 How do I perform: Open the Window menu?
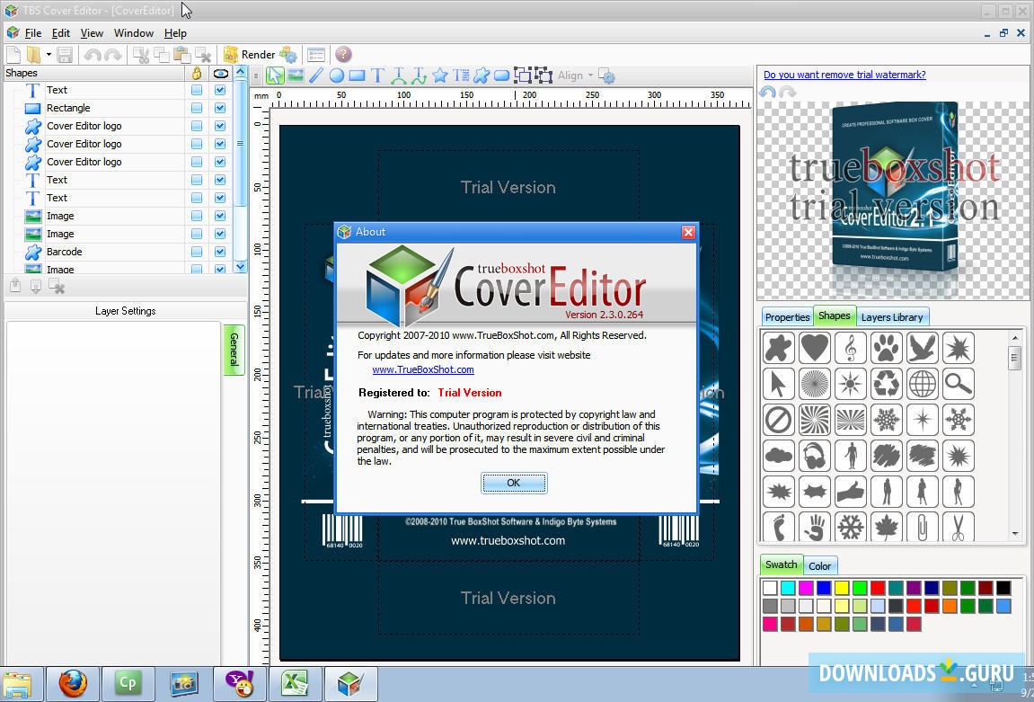(x=134, y=33)
